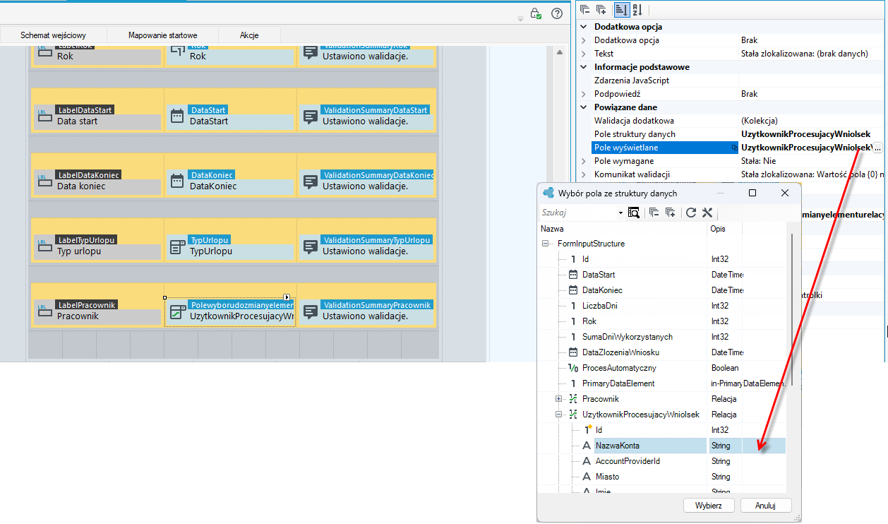The image size is (888, 524).
Task: Click the ellipsis button on Pole wyświetlane row
Action: click(877, 148)
